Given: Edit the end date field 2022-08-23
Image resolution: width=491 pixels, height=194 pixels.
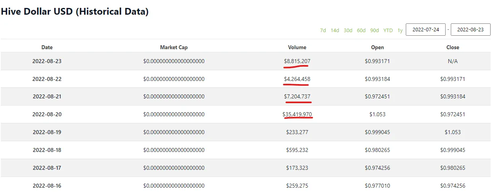Looking at the screenshot, I should (x=470, y=29).
